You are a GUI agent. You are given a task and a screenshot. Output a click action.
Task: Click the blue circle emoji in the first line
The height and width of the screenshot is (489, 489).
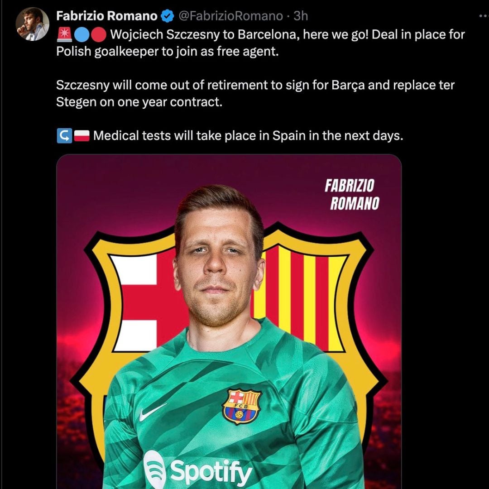(81, 34)
